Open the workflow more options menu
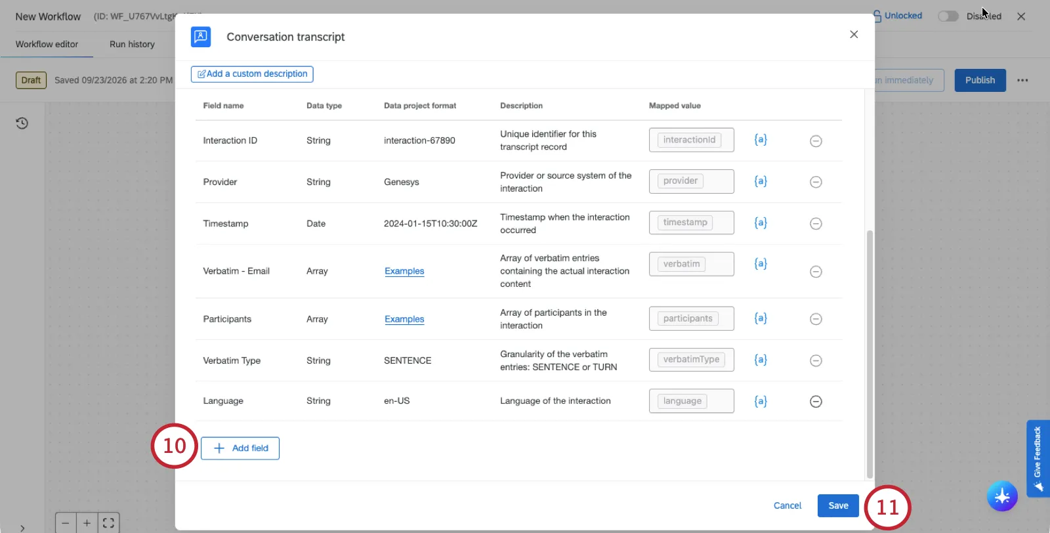The height and width of the screenshot is (533, 1050). click(1022, 80)
